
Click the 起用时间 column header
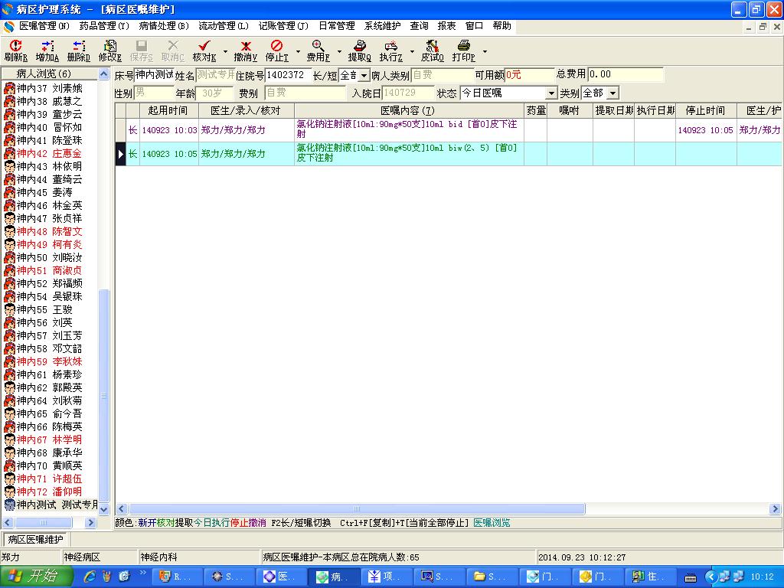click(x=168, y=110)
